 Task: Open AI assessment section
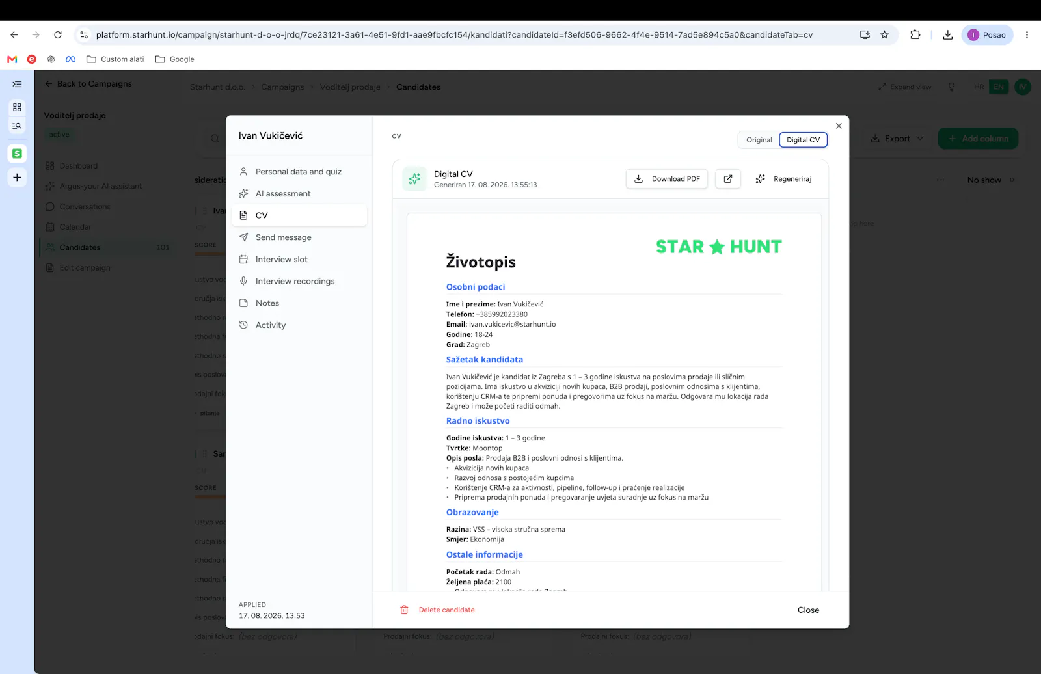[299, 194]
